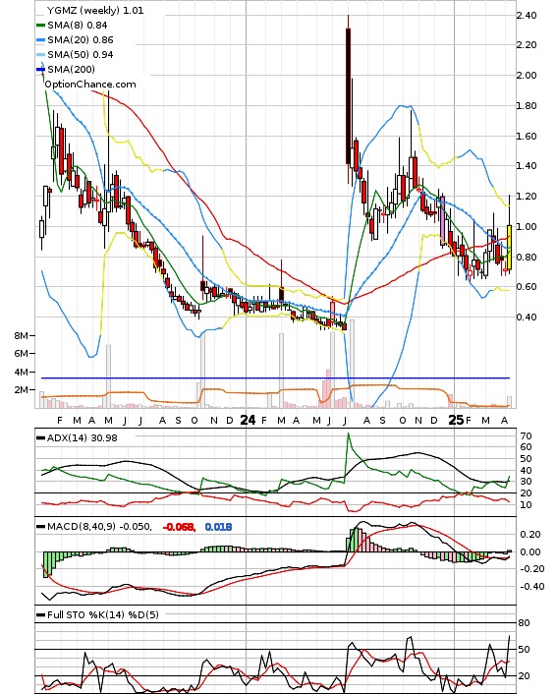Click the 80 level on the stochastic axis
Viewport: 556px width, 694px height.
coord(524,623)
